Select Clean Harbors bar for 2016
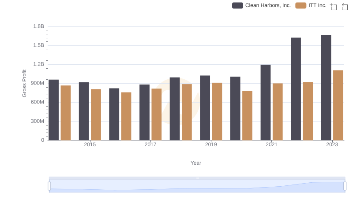 pyautogui.click(x=114, y=114)
